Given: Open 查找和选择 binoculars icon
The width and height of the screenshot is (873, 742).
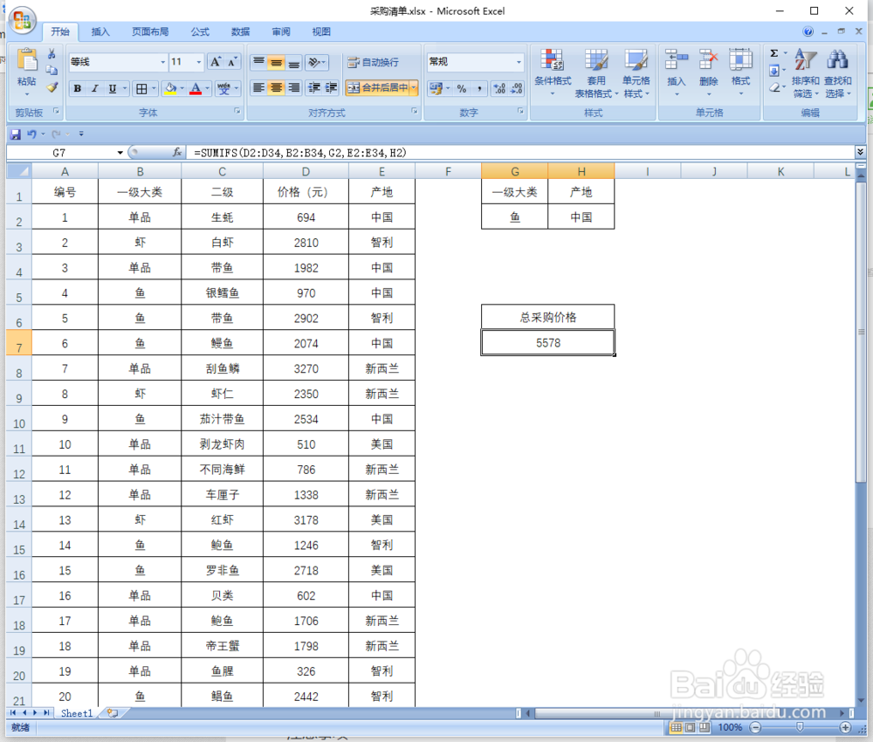Looking at the screenshot, I should pos(837,72).
